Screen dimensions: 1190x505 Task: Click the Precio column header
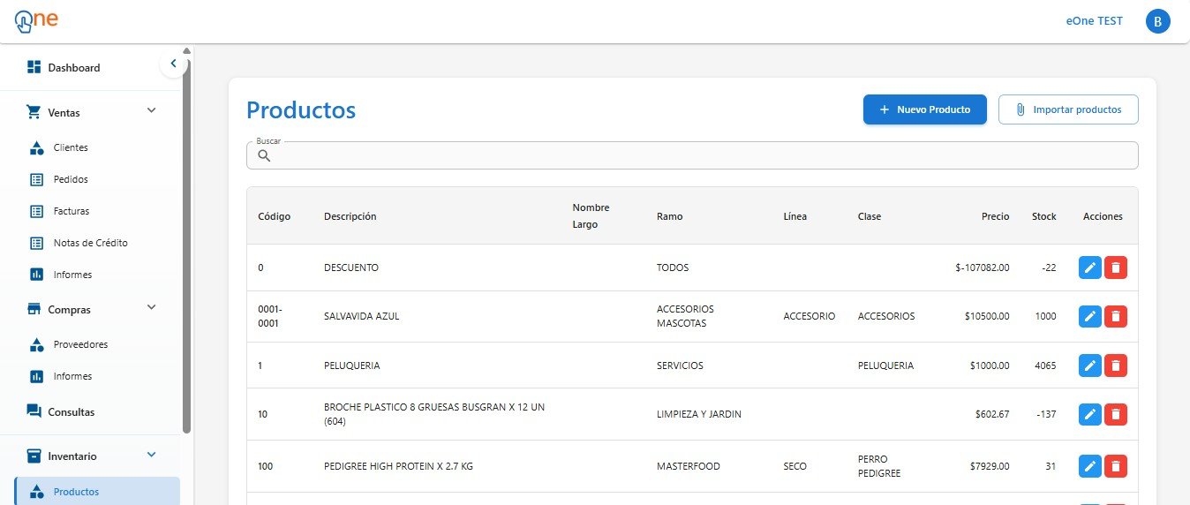click(x=995, y=216)
